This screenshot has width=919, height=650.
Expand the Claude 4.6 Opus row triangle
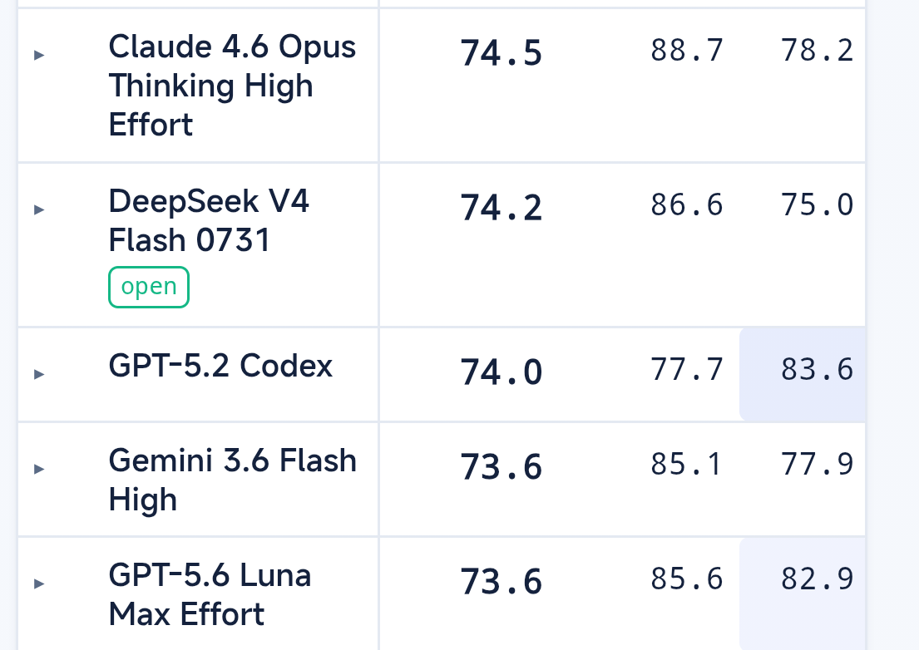(39, 55)
